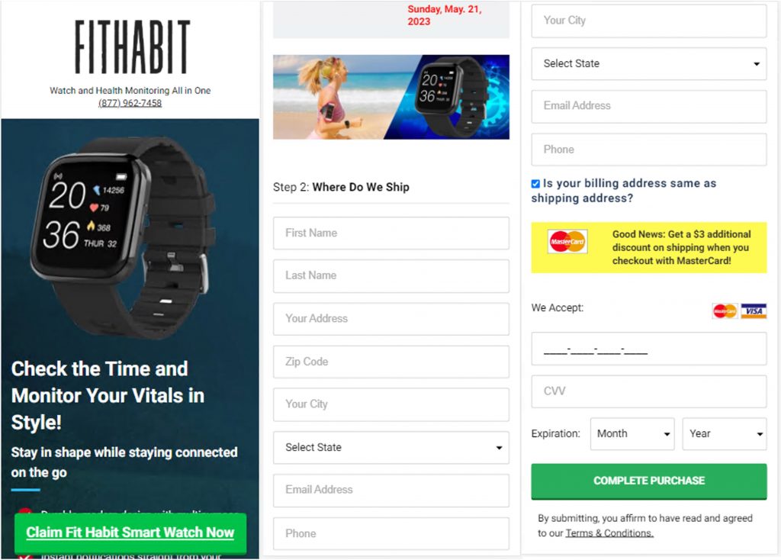Click Claim Fit Habit Smart Watch Now

coord(130,533)
